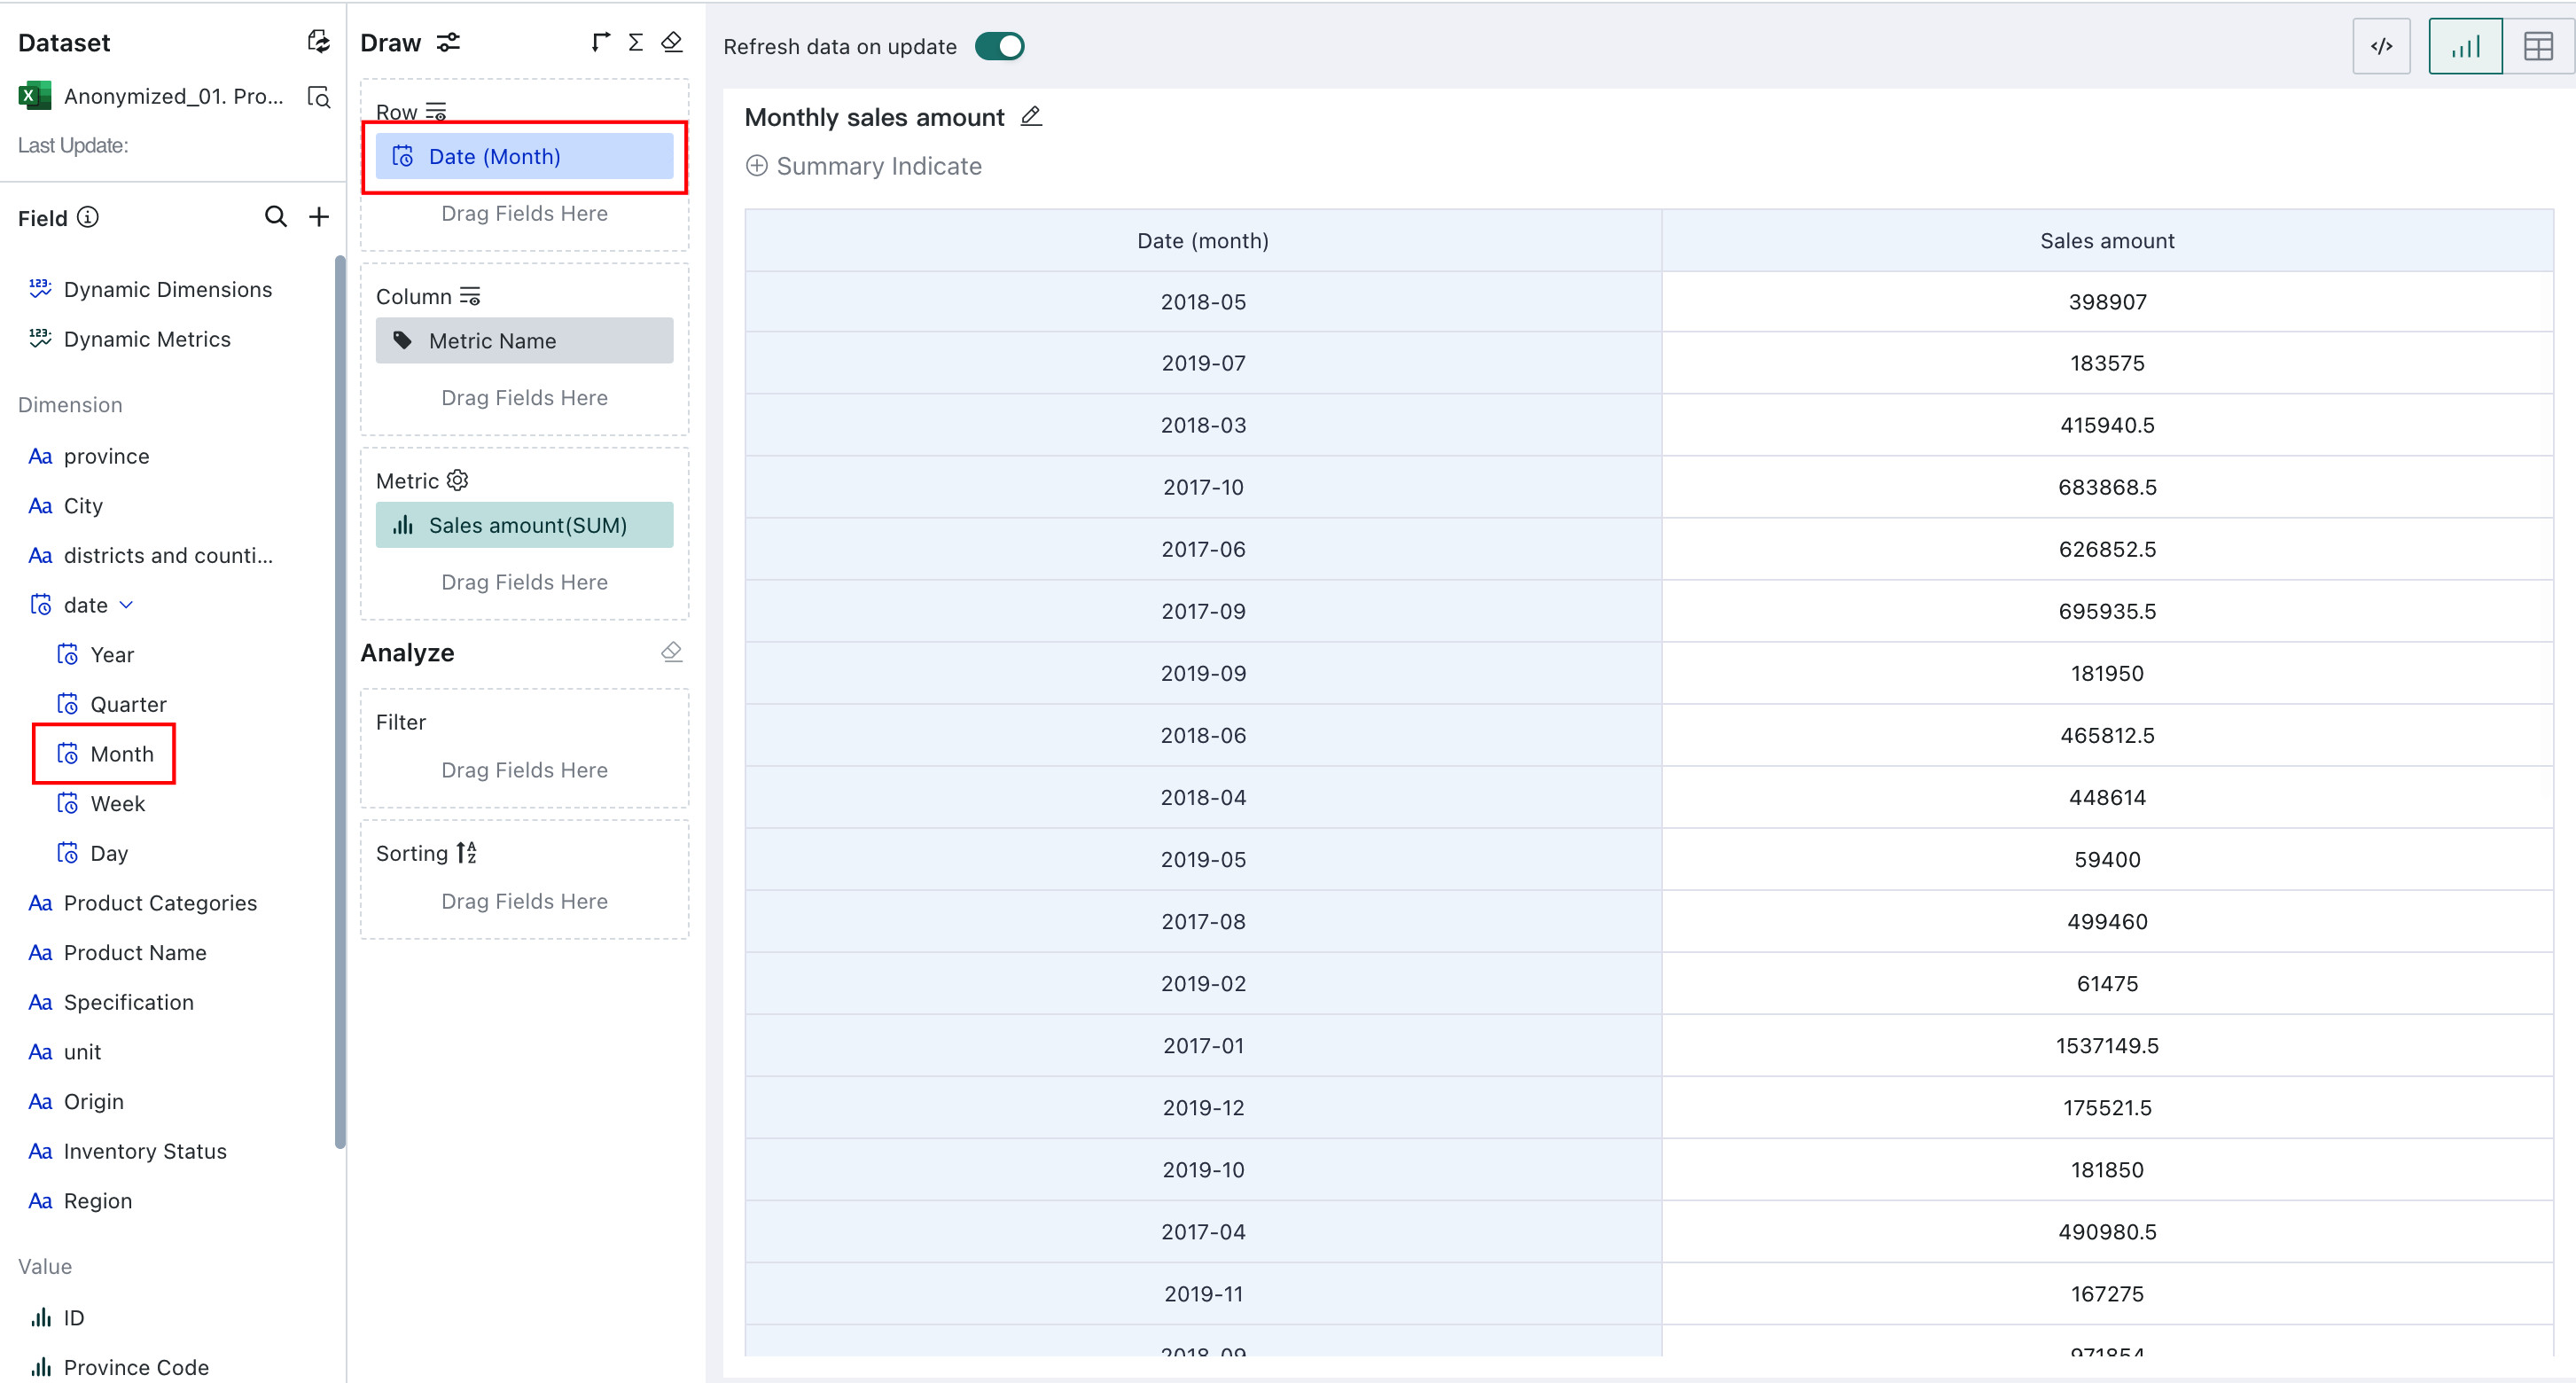The height and width of the screenshot is (1383, 2576).
Task: Open Column settings icon
Action: (470, 296)
